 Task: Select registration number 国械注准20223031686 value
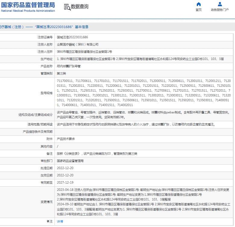(72, 37)
